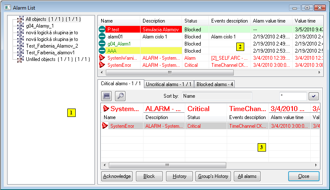Click the red icon of SystemError in upper list
Image resolution: width=330 pixels, height=190 pixels.
pyautogui.click(x=102, y=65)
